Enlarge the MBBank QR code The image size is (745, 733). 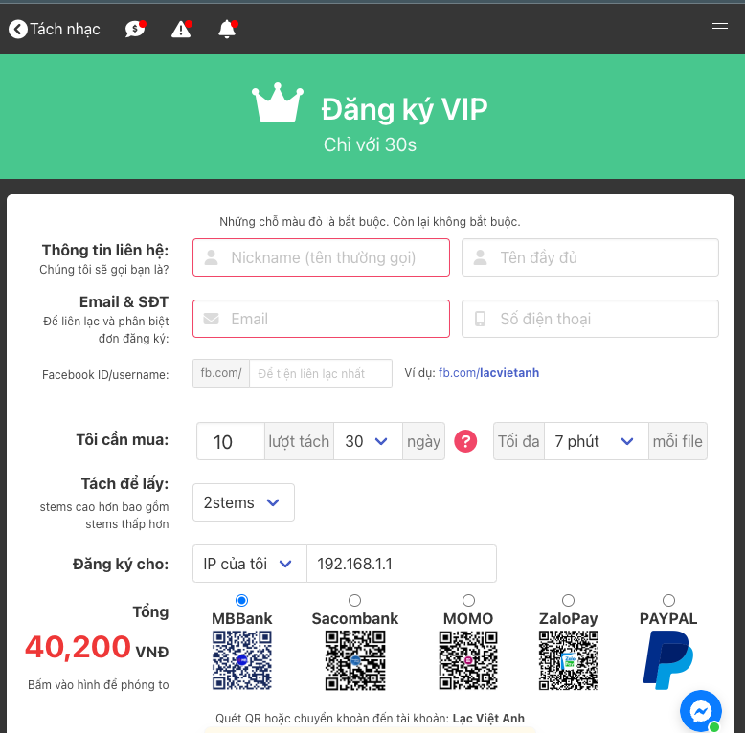pos(242,660)
